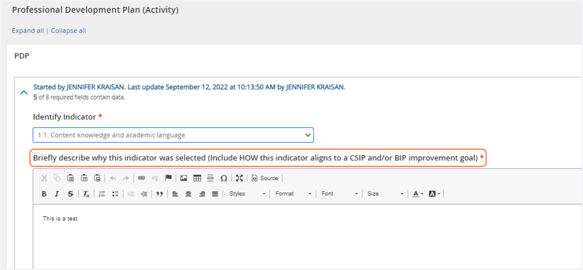Screen dimensions: 583x270
Task: Insert an image using the Image icon
Action: point(184,178)
